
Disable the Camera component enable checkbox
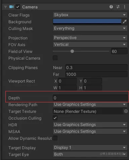pos(18,7)
